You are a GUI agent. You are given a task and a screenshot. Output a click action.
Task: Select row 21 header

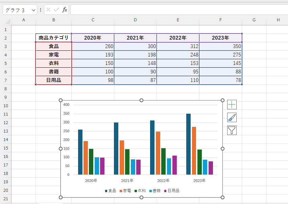[5, 199]
